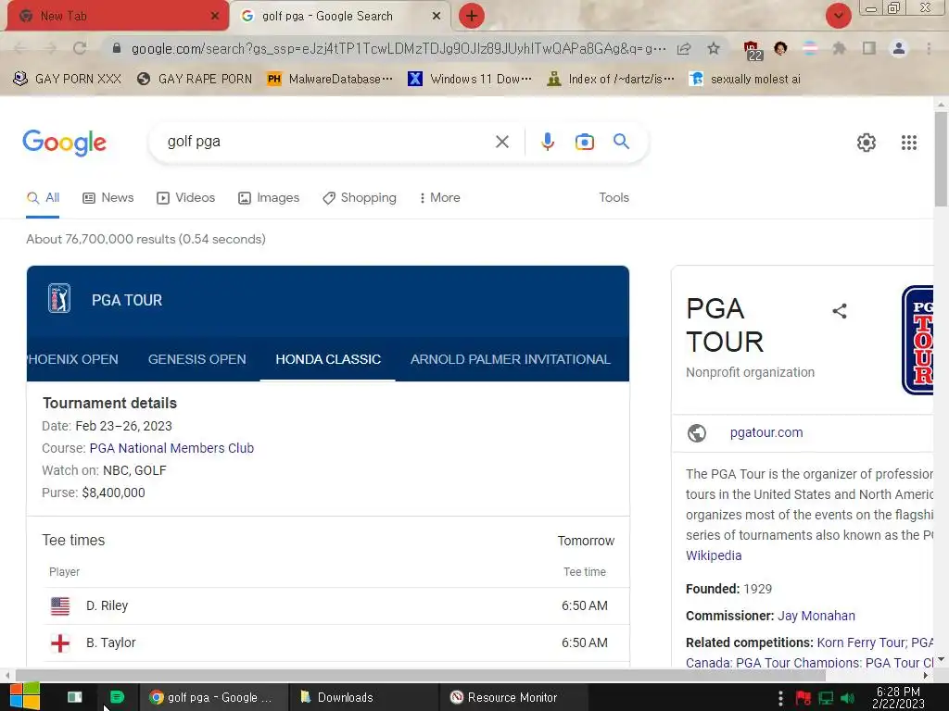Bookmark this page with the star icon
Screen dimensions: 949x711
pos(714,48)
